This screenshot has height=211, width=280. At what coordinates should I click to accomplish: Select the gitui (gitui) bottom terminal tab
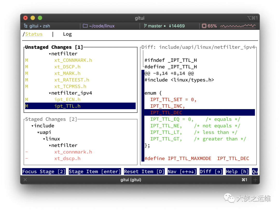click(131, 180)
